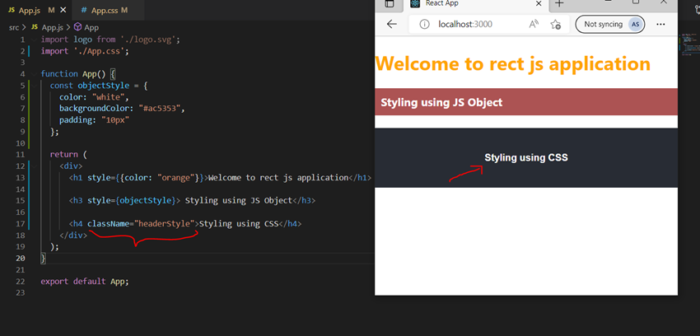Screen dimensions: 700x336
Task: Open a new browser tab
Action: (560, 4)
